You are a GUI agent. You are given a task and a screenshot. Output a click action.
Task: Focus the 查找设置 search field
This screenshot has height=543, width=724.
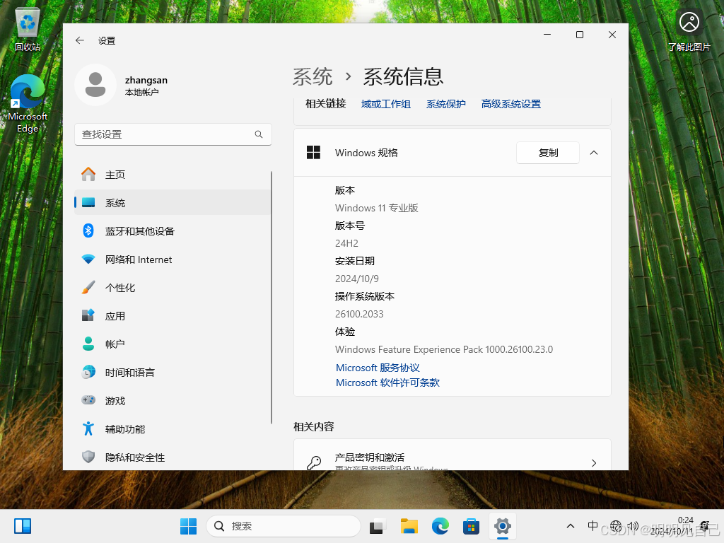[x=173, y=134]
